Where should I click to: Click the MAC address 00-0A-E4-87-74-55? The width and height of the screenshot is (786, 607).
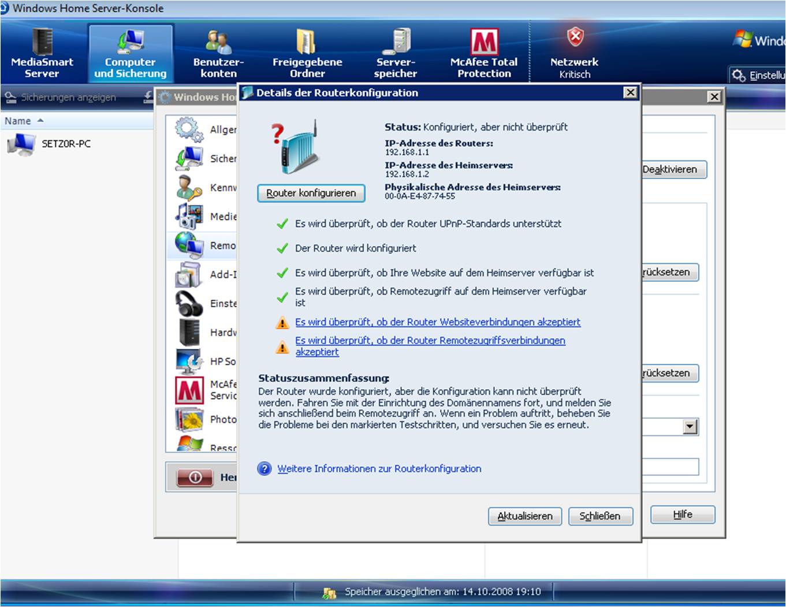420,196
